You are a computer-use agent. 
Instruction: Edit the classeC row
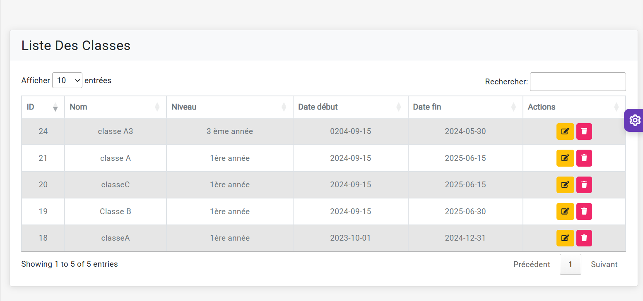(x=565, y=185)
